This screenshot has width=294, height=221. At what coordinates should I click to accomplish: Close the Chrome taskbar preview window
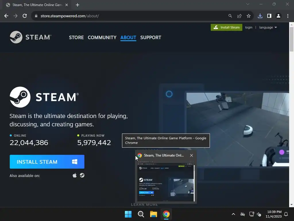[x=192, y=155]
